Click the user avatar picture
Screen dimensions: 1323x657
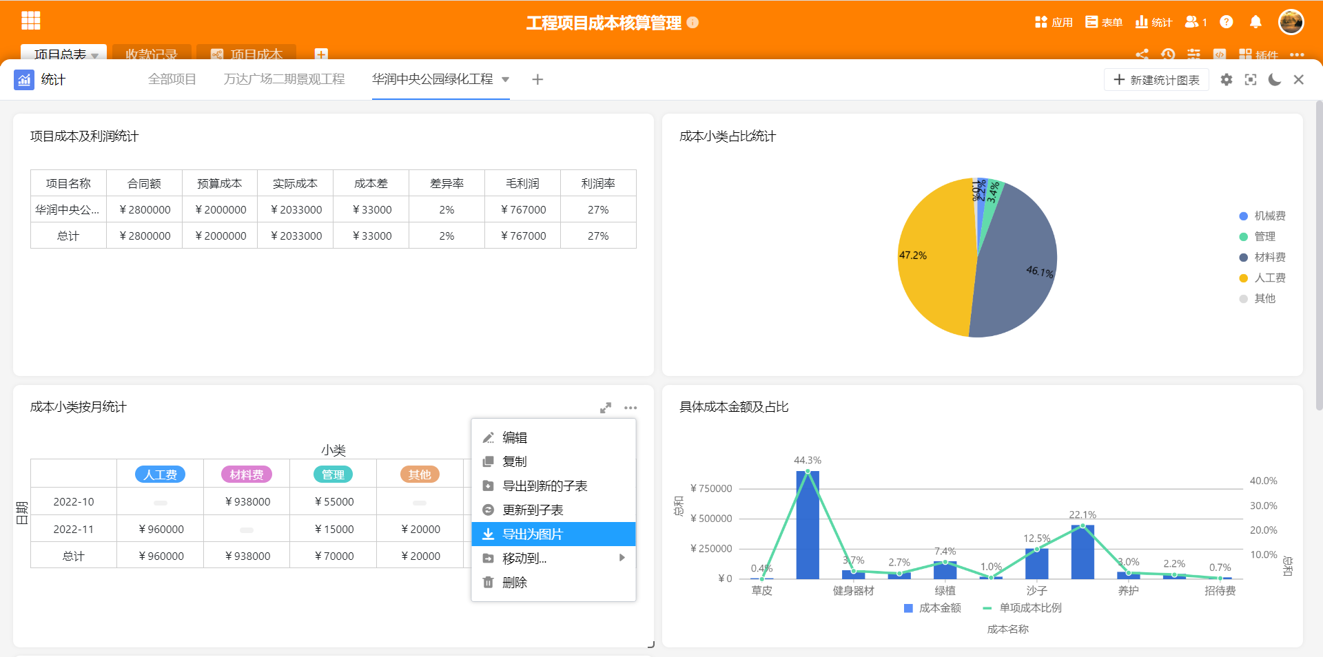[1291, 22]
